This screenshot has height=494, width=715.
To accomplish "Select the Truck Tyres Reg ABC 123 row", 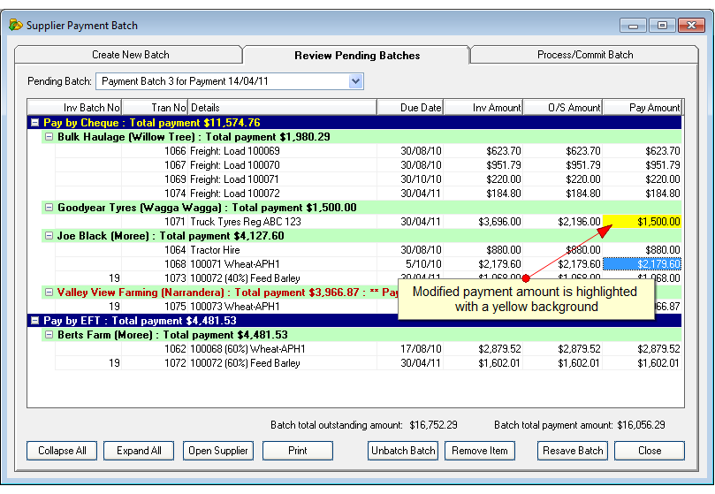I will click(369, 222).
